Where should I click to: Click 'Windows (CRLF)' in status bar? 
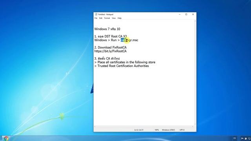tap(168, 130)
